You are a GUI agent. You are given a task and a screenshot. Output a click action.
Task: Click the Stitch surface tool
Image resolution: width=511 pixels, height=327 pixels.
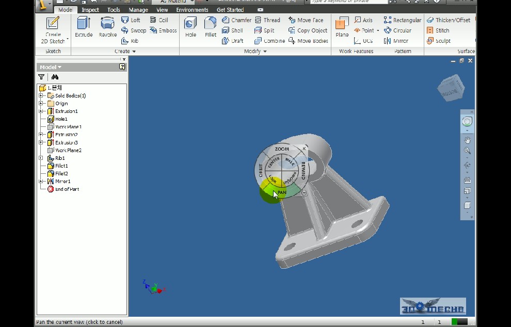[438, 30]
